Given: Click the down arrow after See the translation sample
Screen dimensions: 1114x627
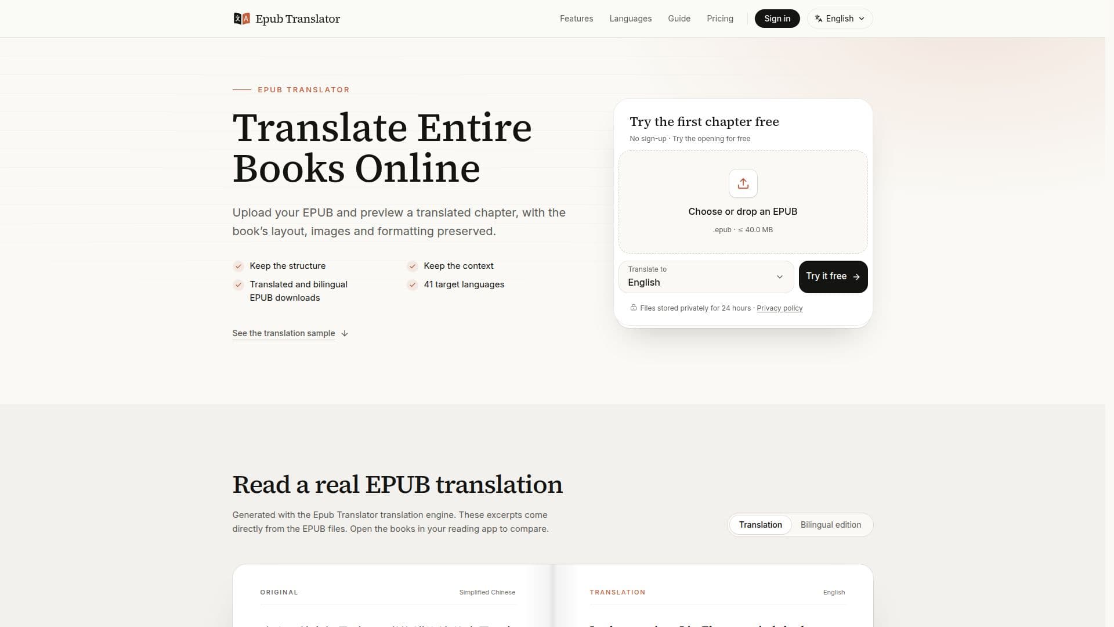Looking at the screenshot, I should tap(345, 333).
